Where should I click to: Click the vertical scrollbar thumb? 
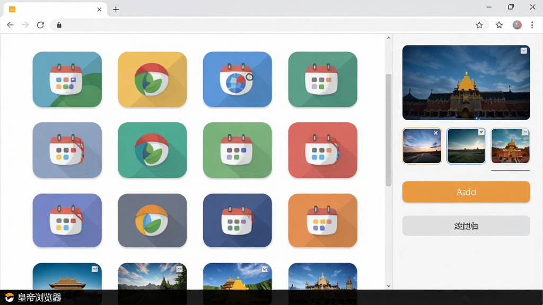click(x=389, y=130)
